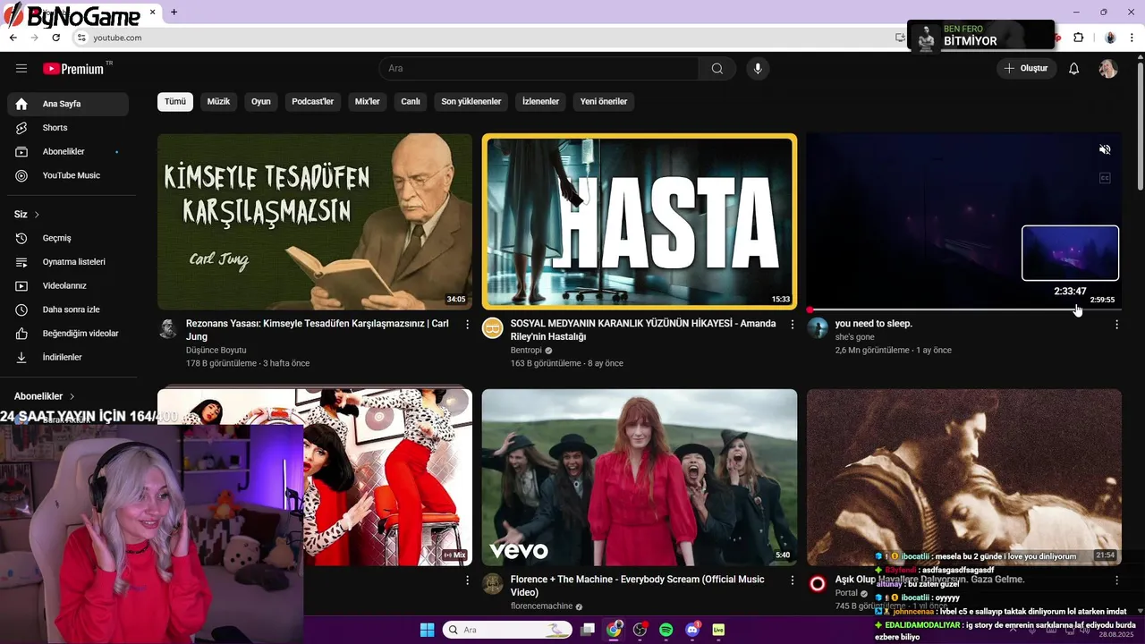
Task: Click the browser address bar
Action: click(483, 38)
